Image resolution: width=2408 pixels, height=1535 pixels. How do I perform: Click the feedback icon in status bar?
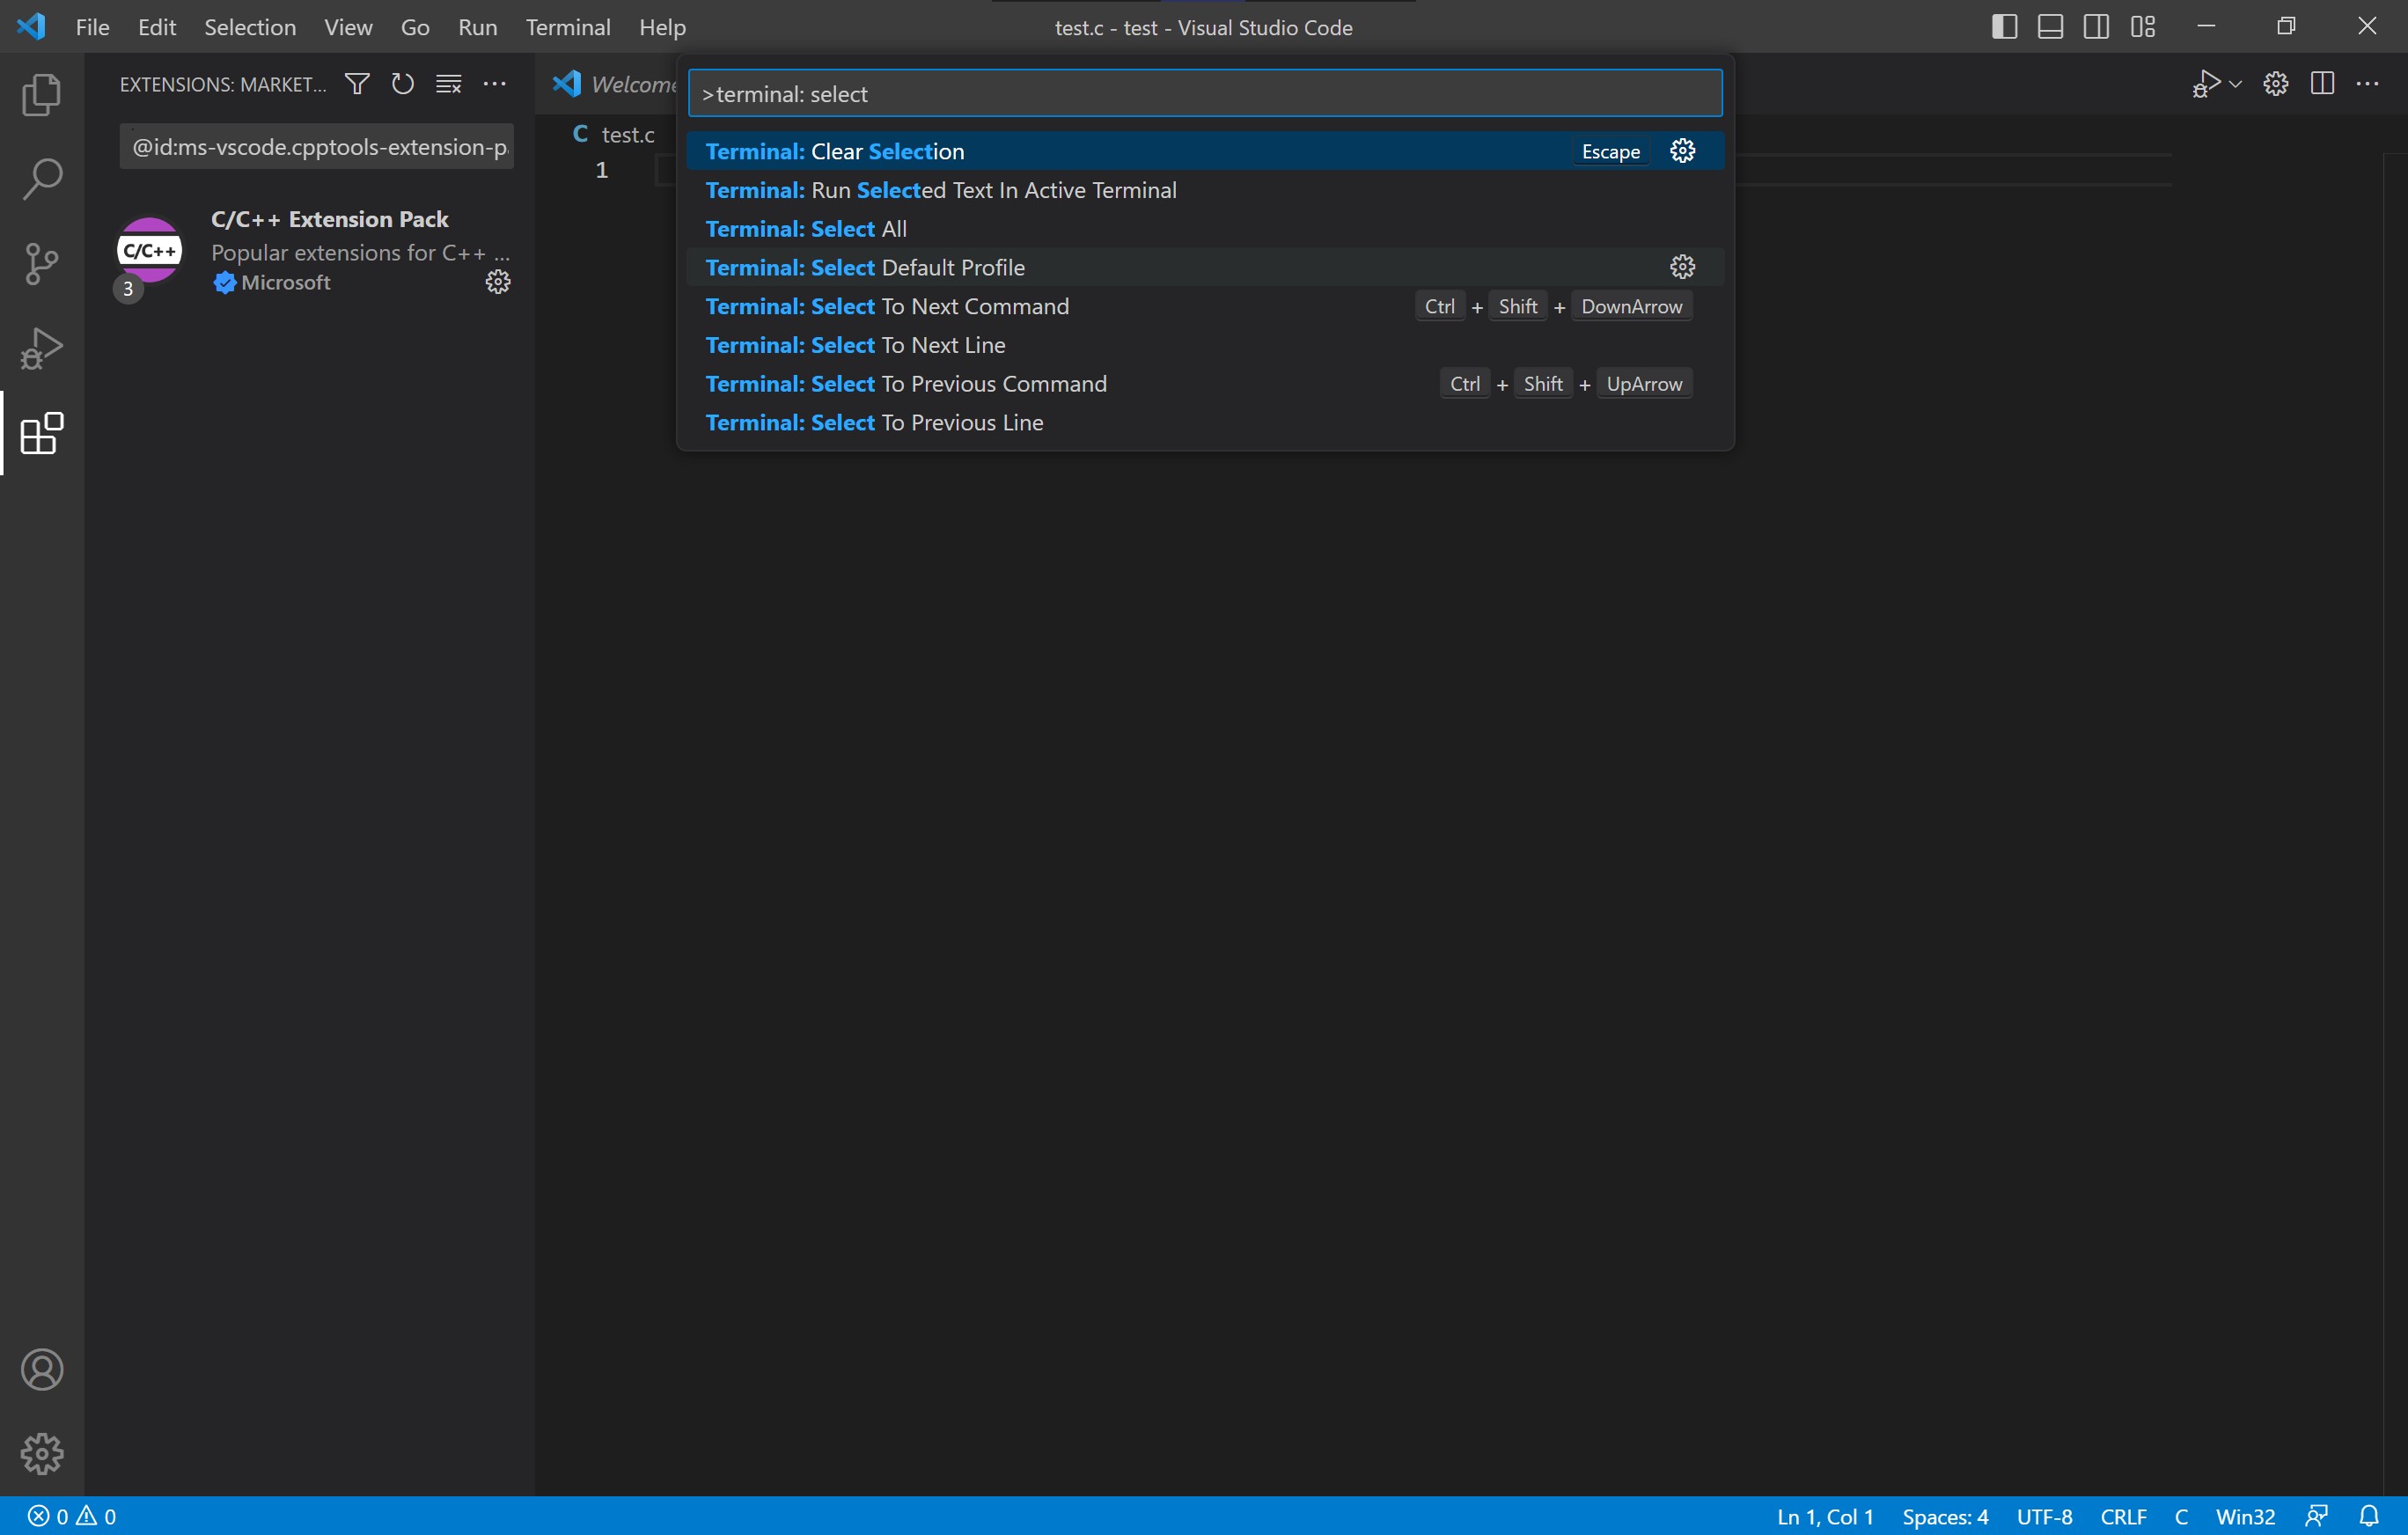[x=2316, y=1516]
